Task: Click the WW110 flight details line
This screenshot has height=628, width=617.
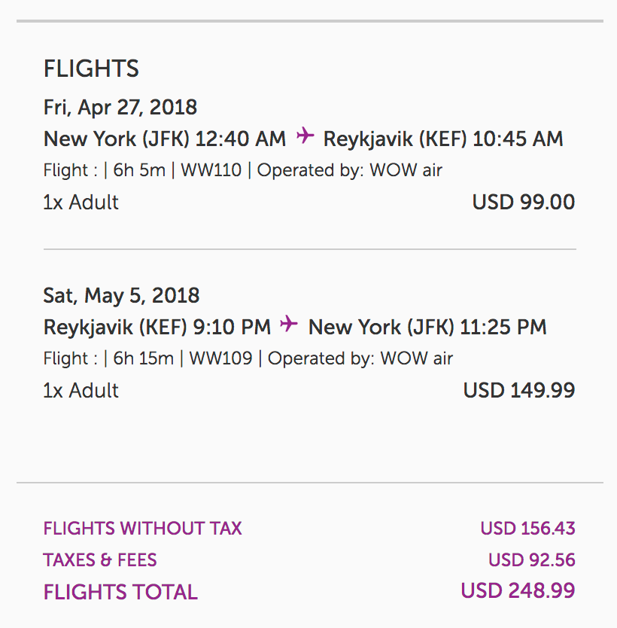Action: [x=242, y=170]
